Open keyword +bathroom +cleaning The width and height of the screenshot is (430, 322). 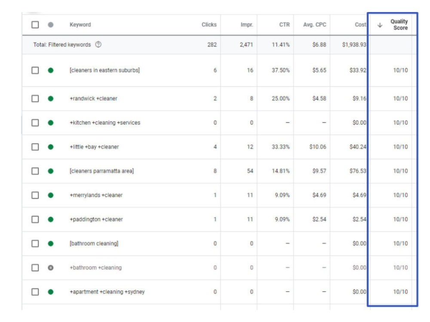tap(95, 268)
